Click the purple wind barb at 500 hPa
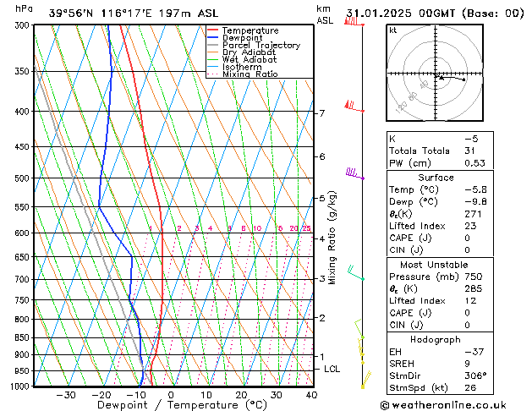 click(x=355, y=173)
